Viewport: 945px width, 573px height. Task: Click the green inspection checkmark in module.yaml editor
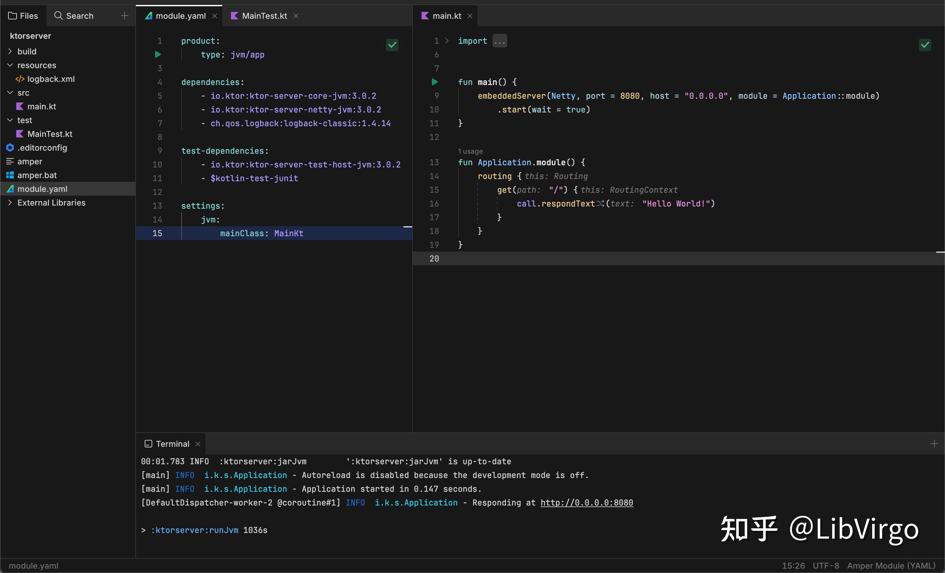(392, 45)
